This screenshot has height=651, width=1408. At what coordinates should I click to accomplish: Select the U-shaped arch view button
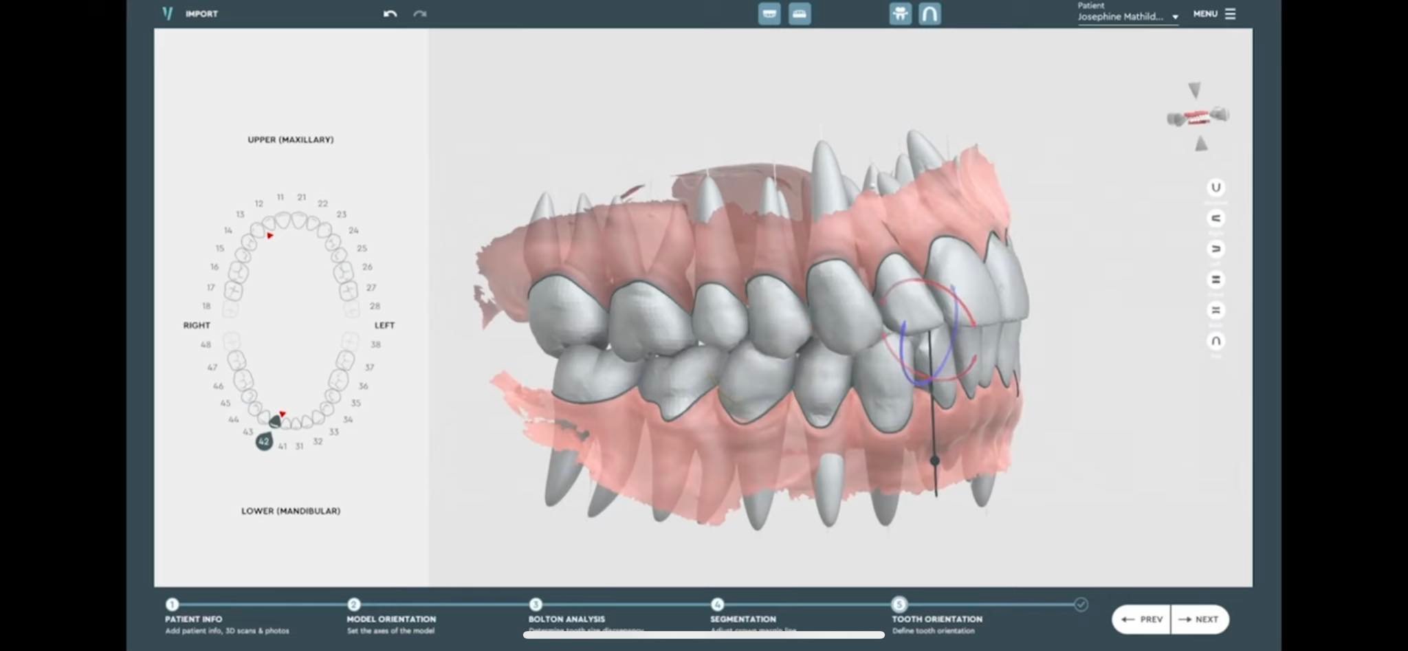pyautogui.click(x=1215, y=188)
